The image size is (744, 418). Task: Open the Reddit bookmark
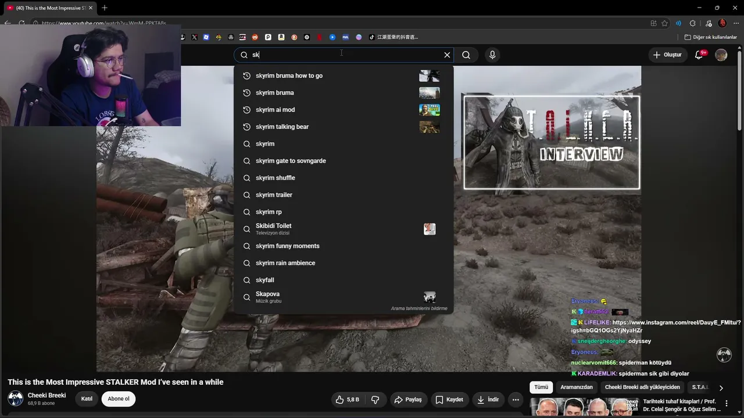coord(255,37)
